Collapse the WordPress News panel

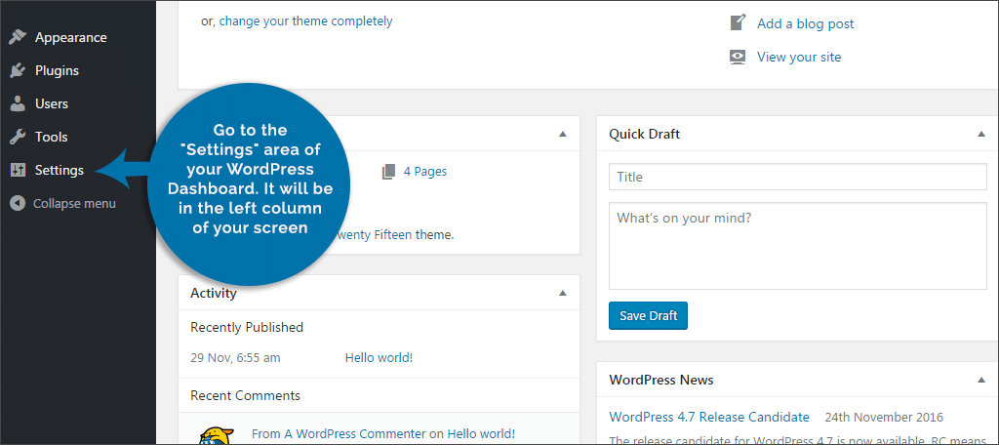pos(980,380)
